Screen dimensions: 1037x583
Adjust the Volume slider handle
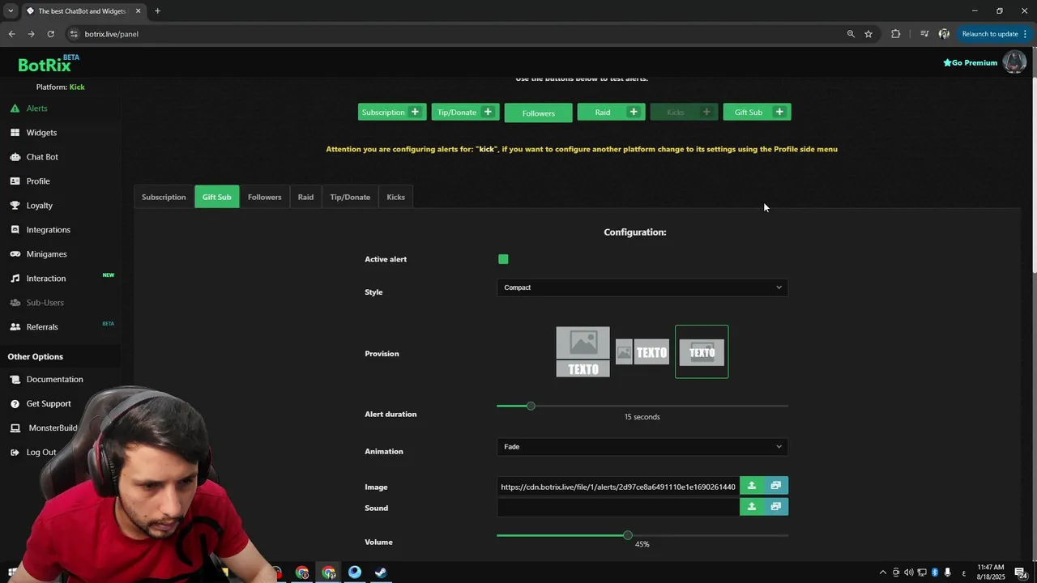point(627,535)
